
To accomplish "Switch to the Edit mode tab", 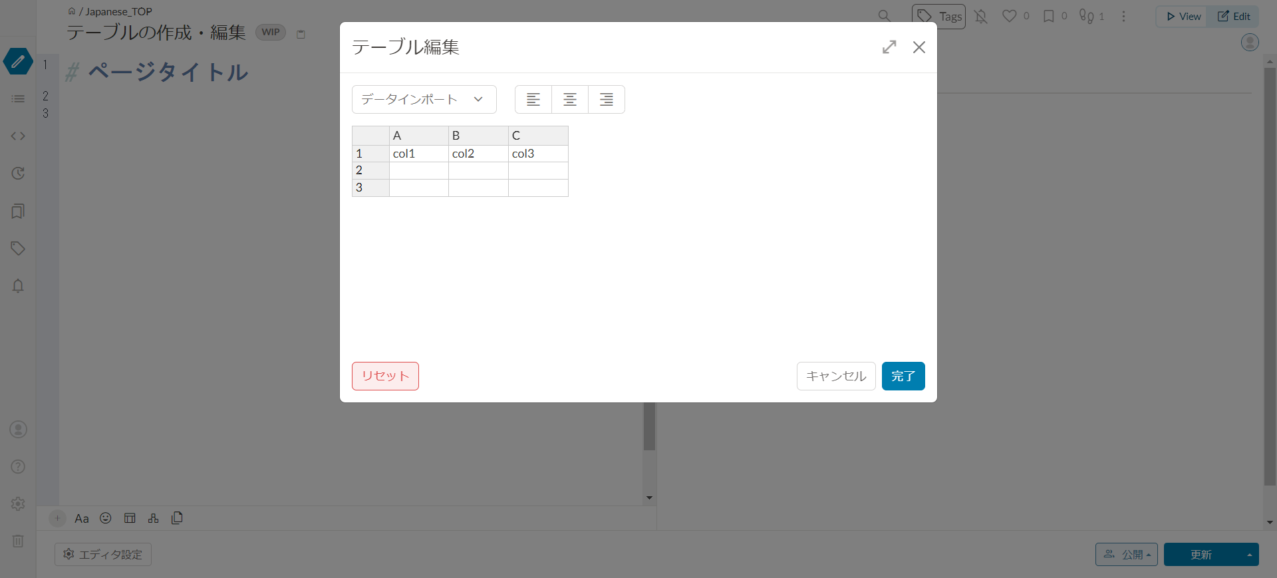I will [1234, 17].
